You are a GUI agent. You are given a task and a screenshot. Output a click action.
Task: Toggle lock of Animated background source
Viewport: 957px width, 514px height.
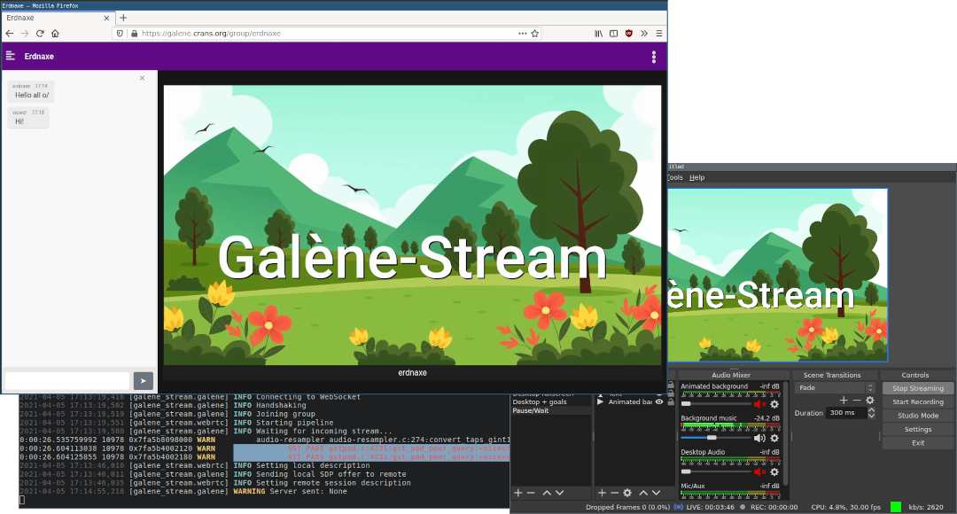[671, 401]
